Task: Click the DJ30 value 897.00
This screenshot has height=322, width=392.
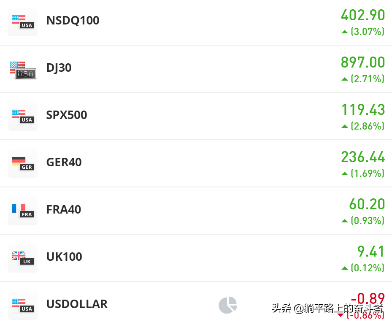Action: tap(363, 63)
